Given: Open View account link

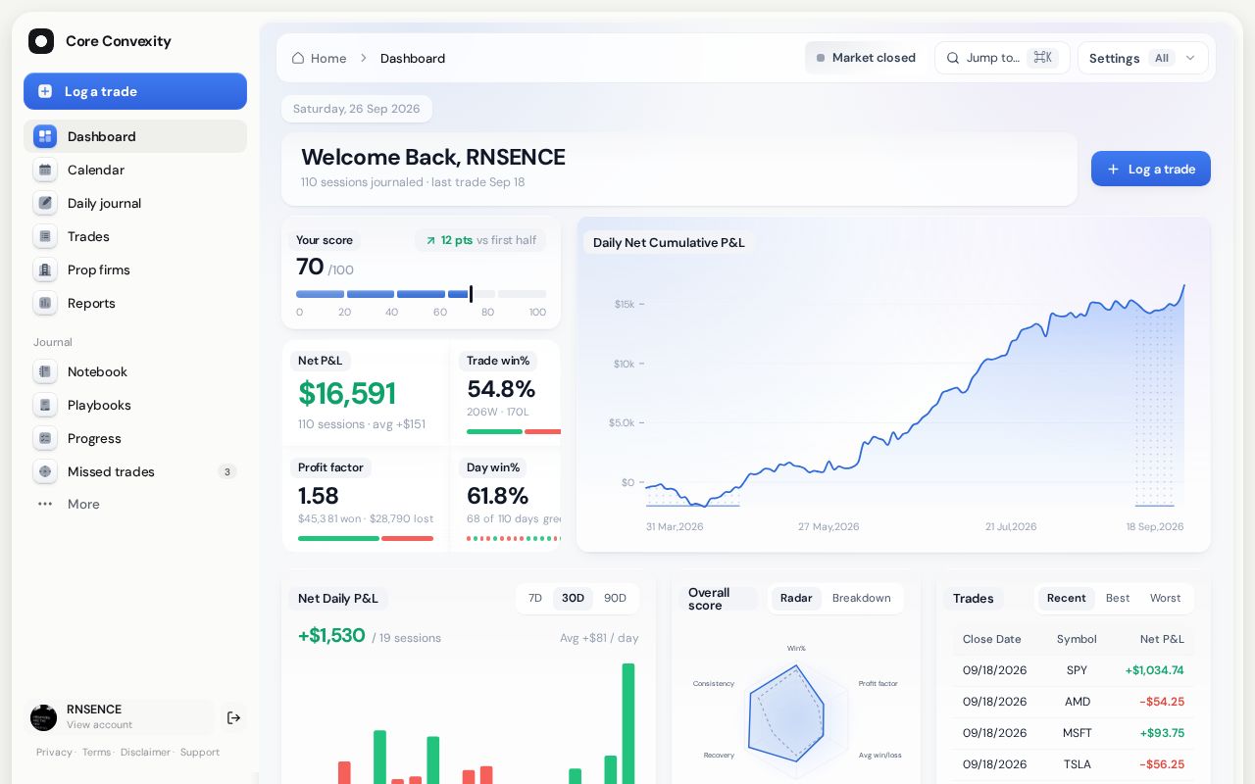Looking at the screenshot, I should point(99,725).
